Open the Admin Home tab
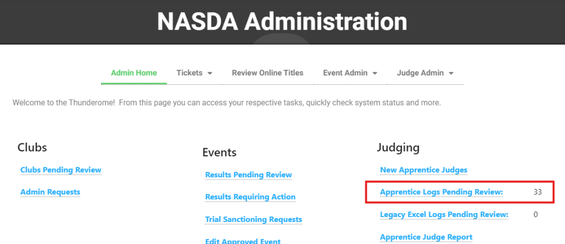565x244 pixels. tap(134, 73)
